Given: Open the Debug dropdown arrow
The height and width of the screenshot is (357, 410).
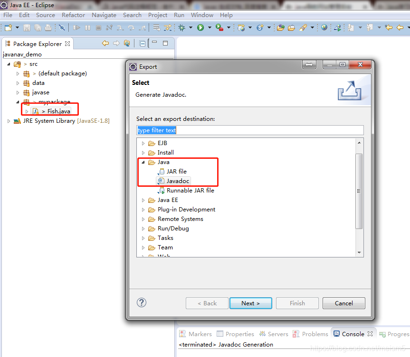Looking at the screenshot, I should [x=191, y=27].
